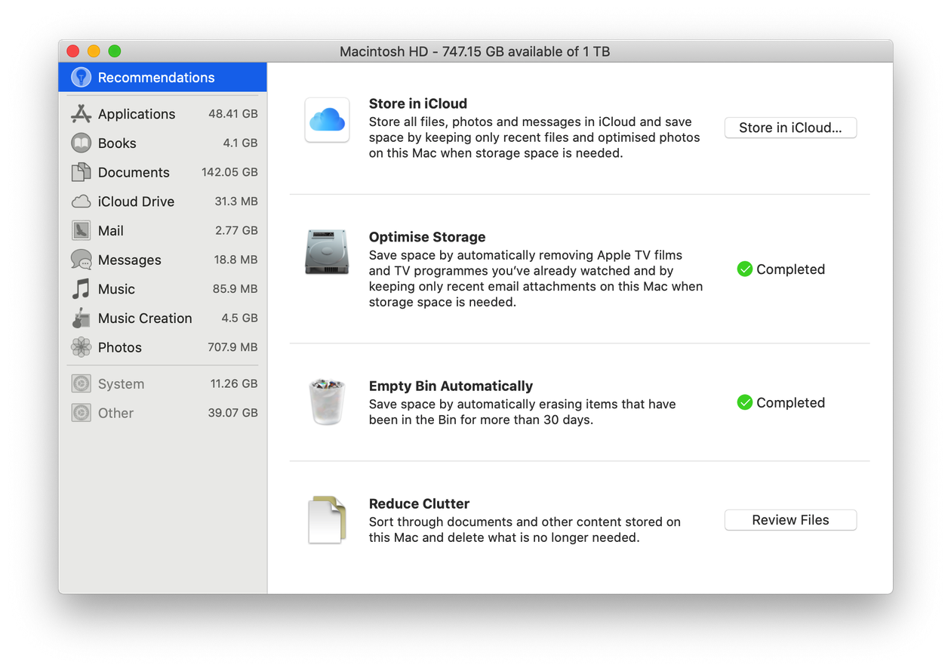This screenshot has height=671, width=951.
Task: Select the Mail stamp icon
Action: click(81, 231)
